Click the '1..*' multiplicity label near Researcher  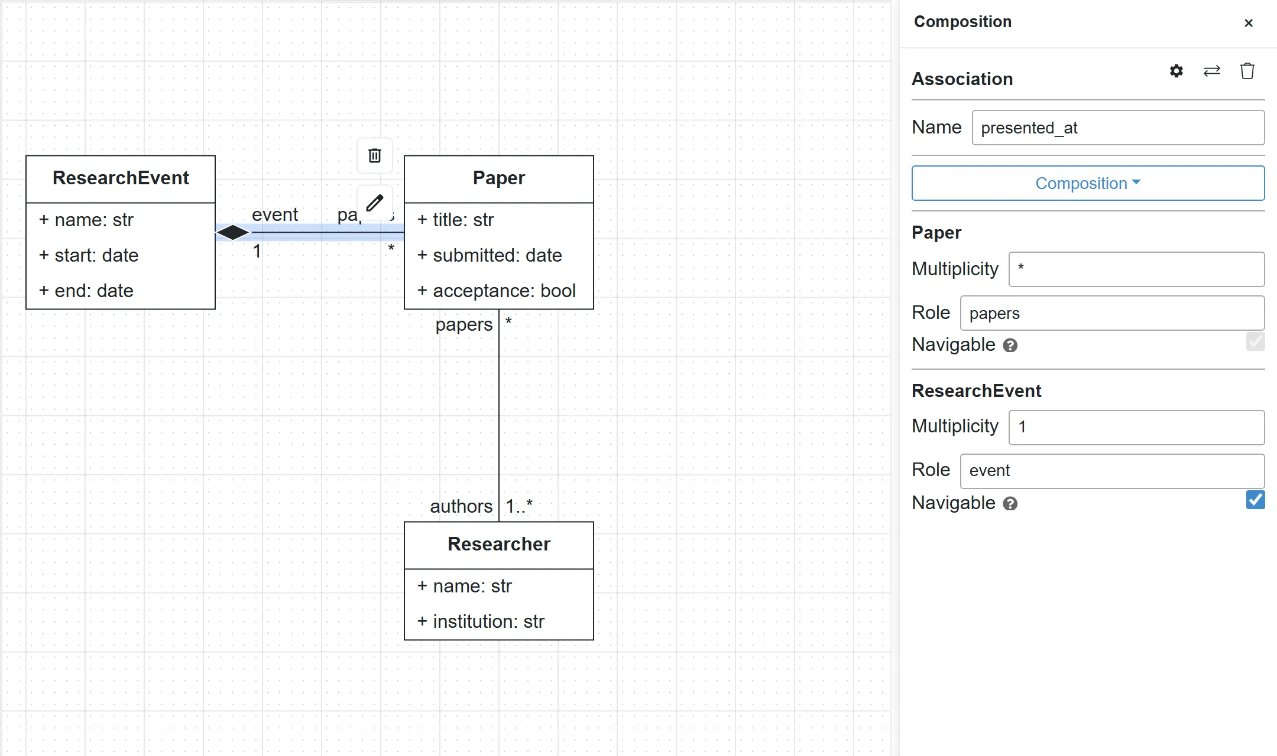click(x=519, y=506)
